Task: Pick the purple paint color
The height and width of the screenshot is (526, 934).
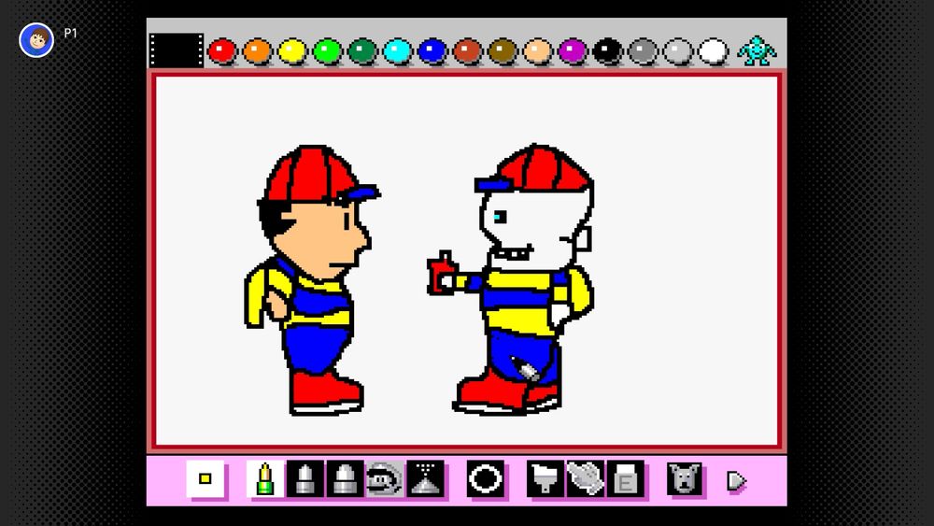Action: 573,51
